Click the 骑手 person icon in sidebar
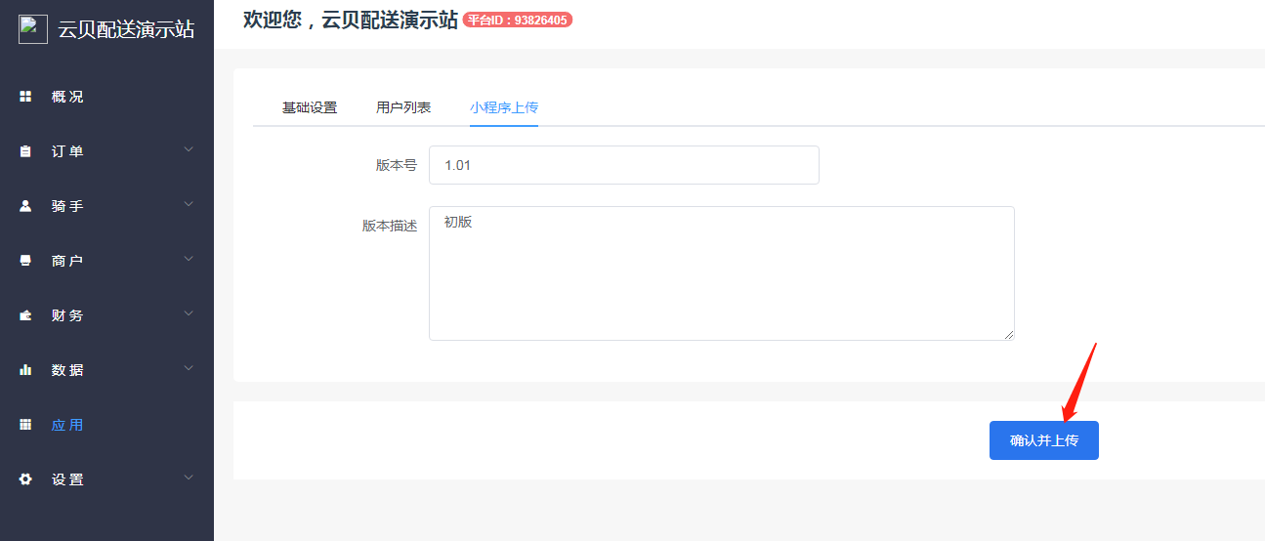This screenshot has height=541, width=1265. (x=26, y=206)
